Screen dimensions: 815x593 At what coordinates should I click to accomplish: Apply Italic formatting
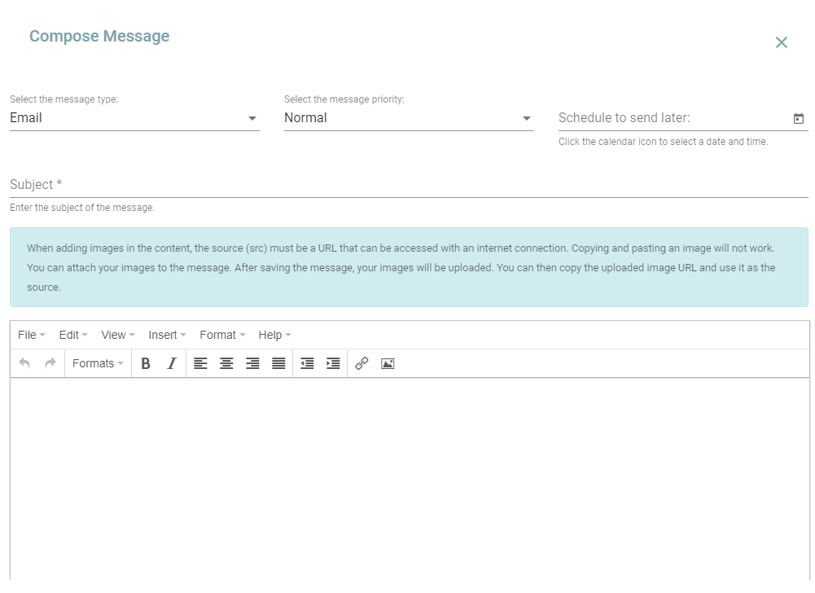[172, 363]
